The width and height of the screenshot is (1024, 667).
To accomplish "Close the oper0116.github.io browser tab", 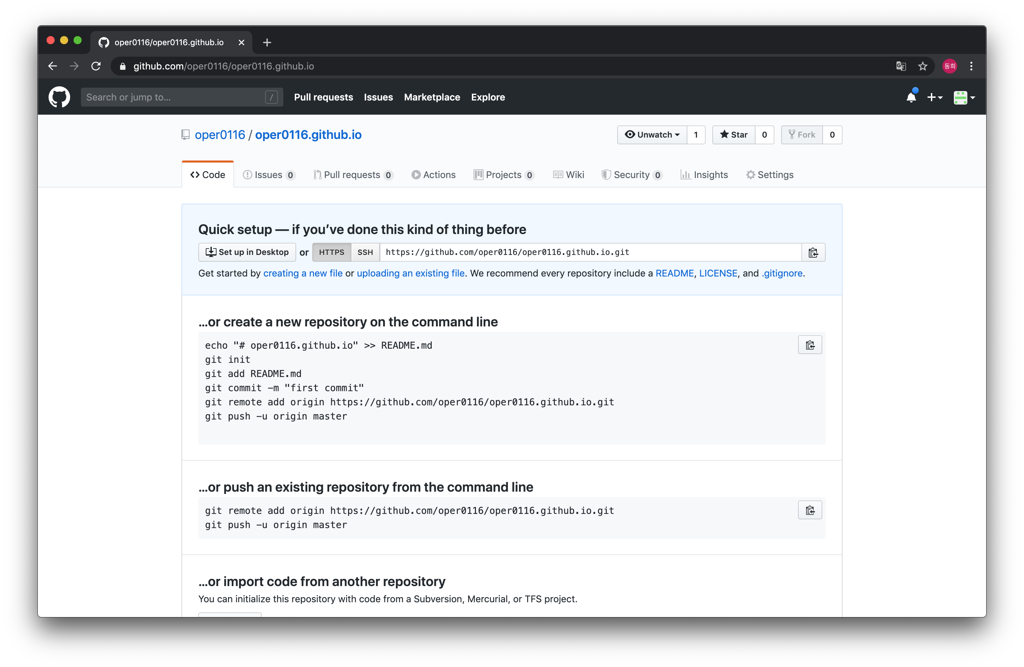I will pos(241,42).
